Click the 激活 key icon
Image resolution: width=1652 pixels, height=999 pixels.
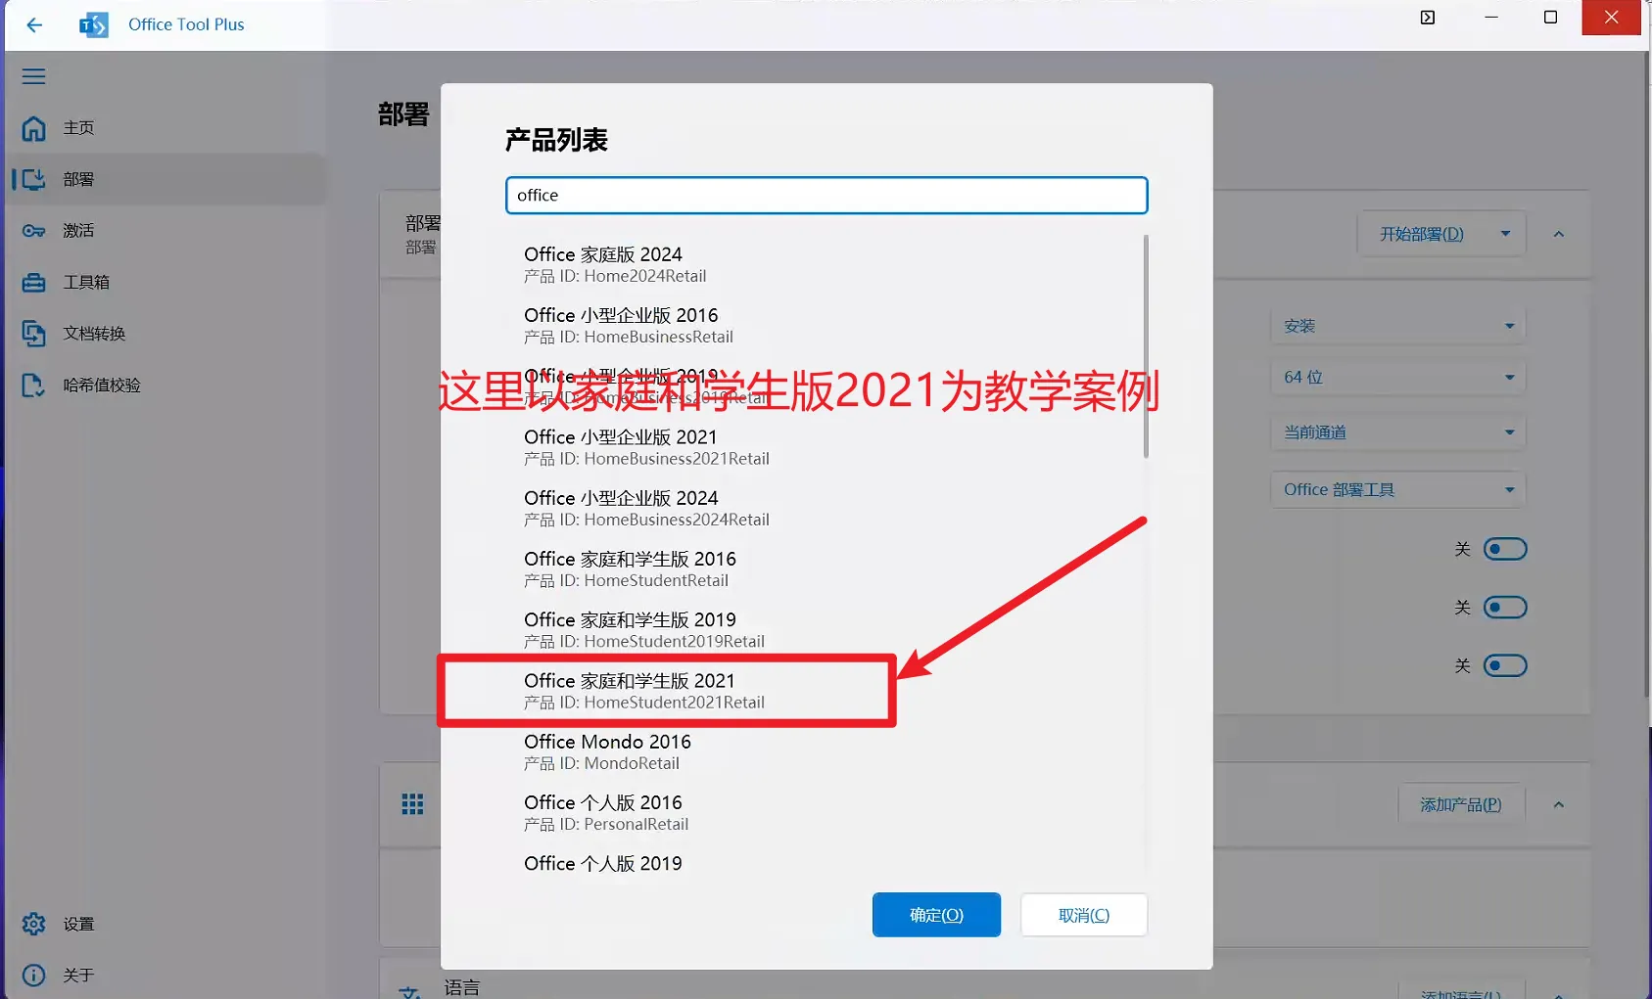[34, 231]
